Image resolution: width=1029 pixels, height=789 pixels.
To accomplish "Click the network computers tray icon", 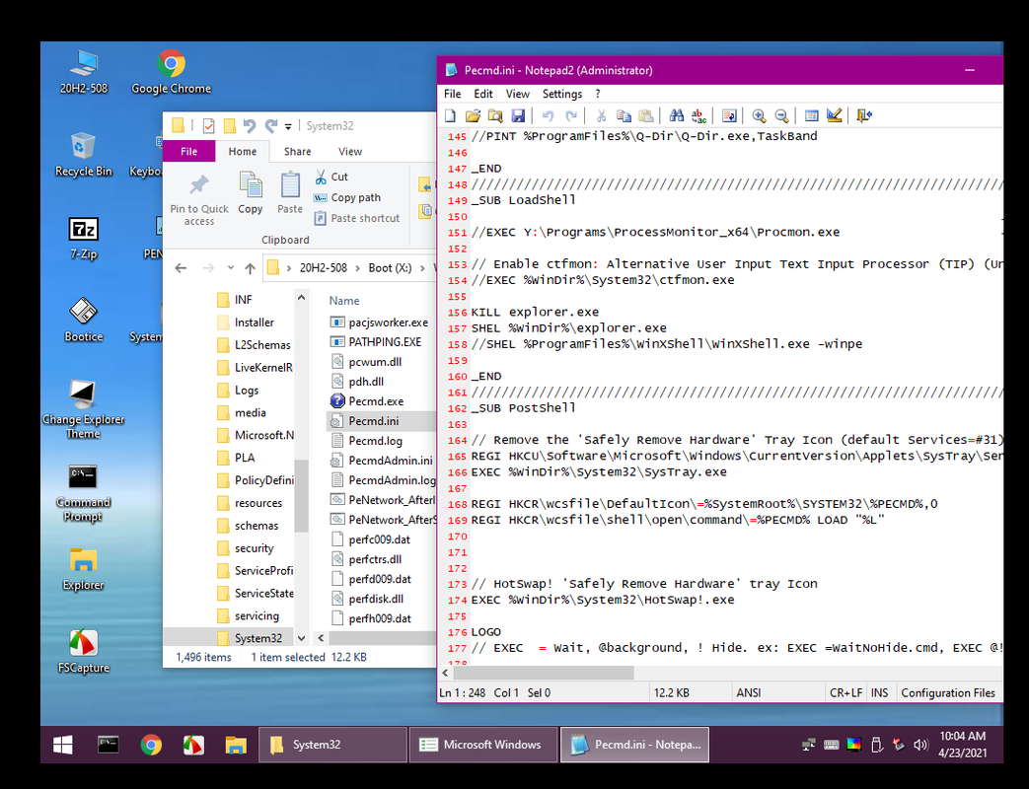I will (809, 745).
